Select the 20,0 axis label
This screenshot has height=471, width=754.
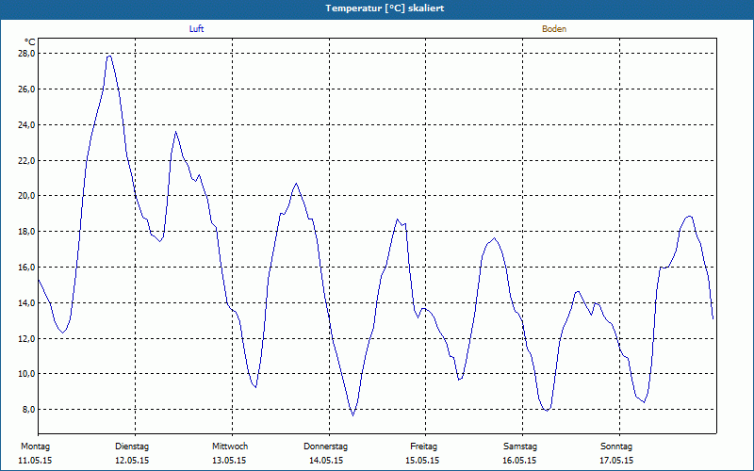tap(27, 196)
